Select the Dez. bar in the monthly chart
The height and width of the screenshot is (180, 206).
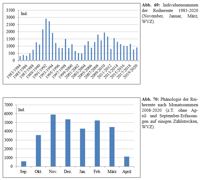68,143
